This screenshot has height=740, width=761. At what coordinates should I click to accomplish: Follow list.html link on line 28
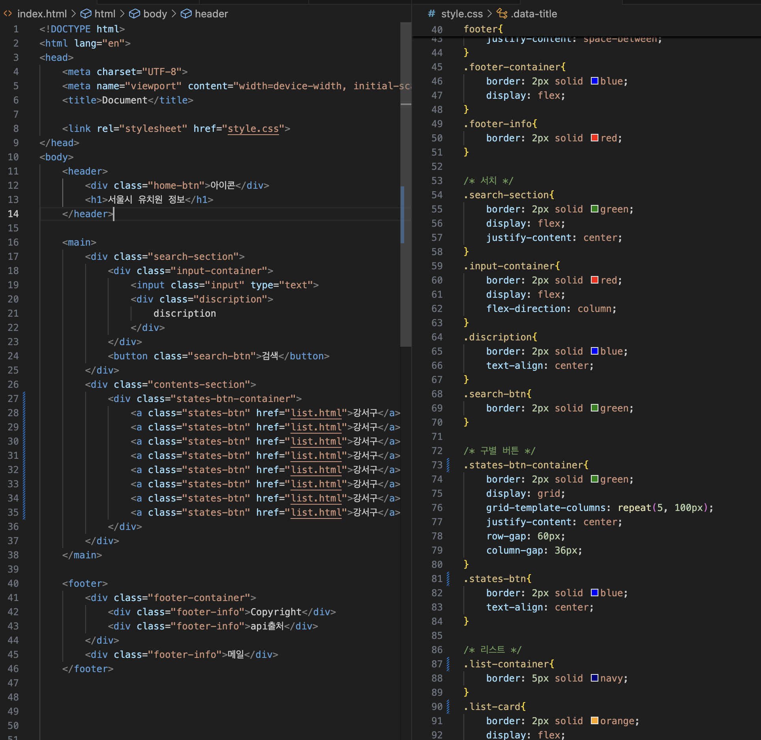point(316,413)
